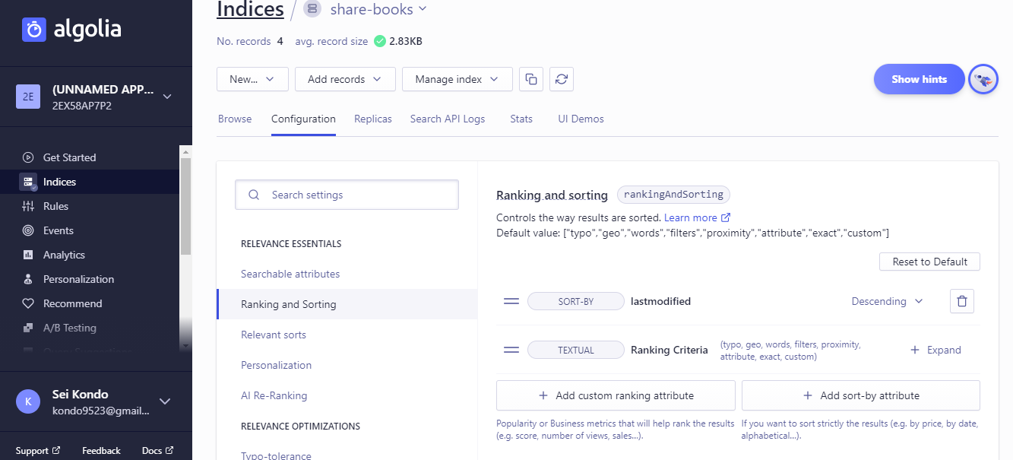
Task: Click the Search settings input field
Action: [x=347, y=195]
